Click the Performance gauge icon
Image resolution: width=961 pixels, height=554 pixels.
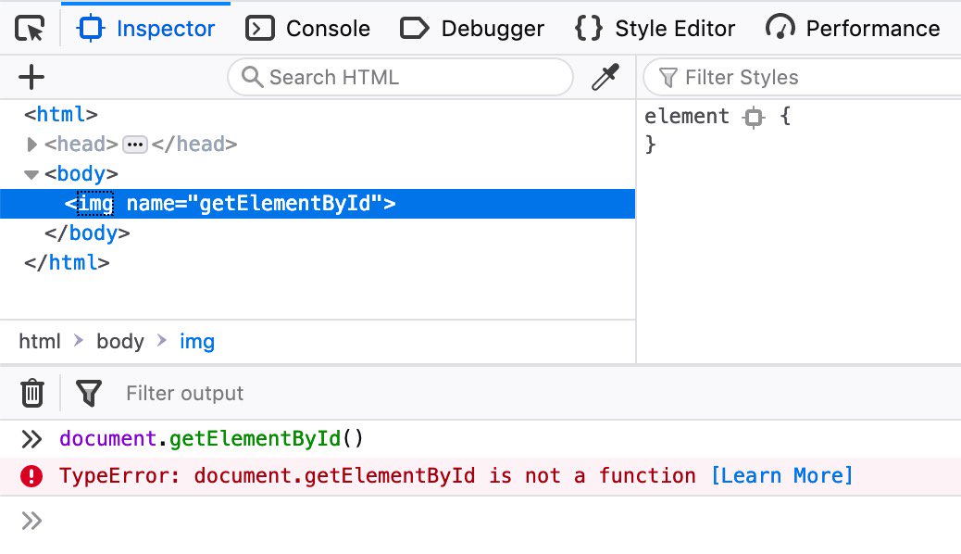780,28
